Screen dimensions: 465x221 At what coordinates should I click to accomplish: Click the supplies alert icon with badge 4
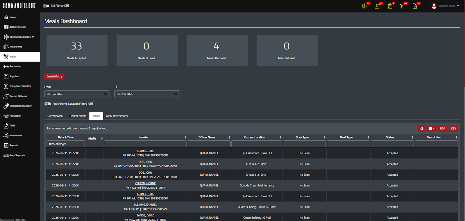(390, 6)
